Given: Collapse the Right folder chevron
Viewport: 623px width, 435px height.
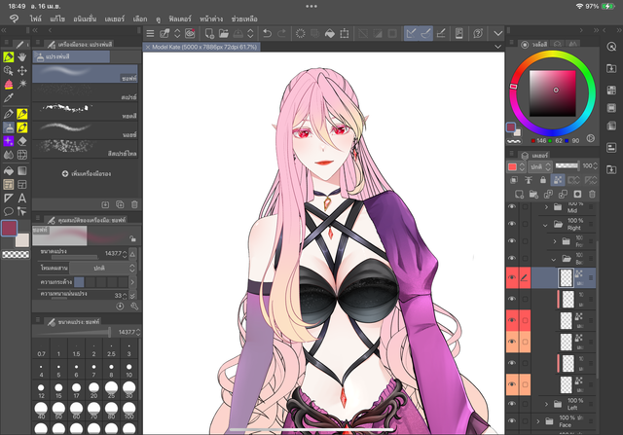Looking at the screenshot, I should tap(545, 225).
